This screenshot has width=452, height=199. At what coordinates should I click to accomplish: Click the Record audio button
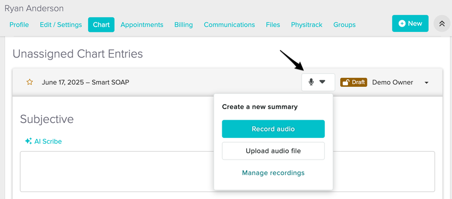[x=273, y=129]
